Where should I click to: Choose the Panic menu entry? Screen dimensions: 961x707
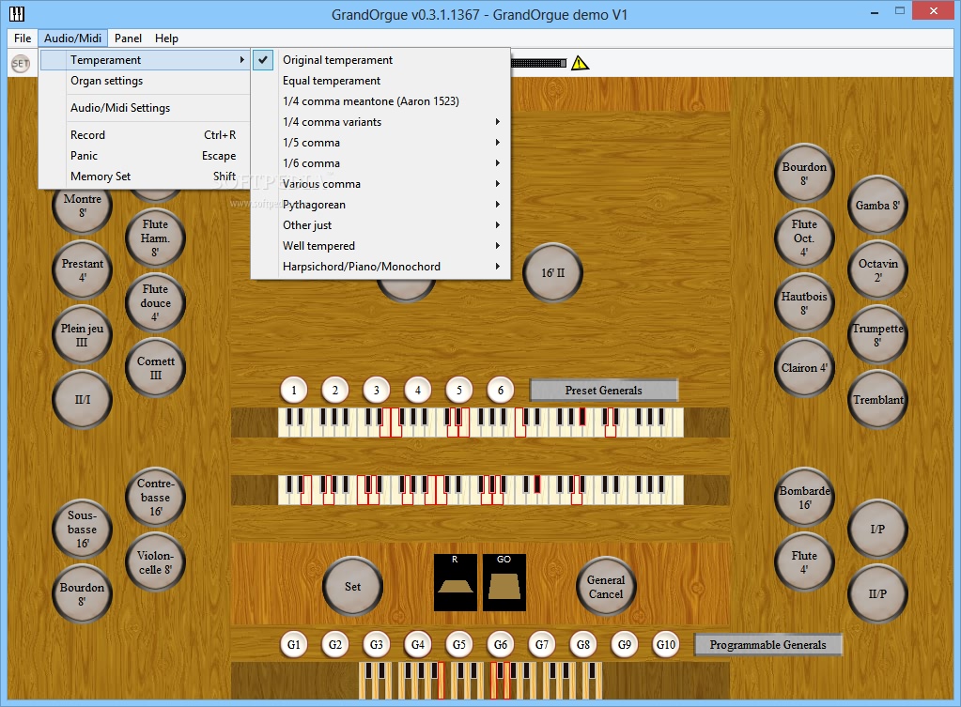(145, 156)
